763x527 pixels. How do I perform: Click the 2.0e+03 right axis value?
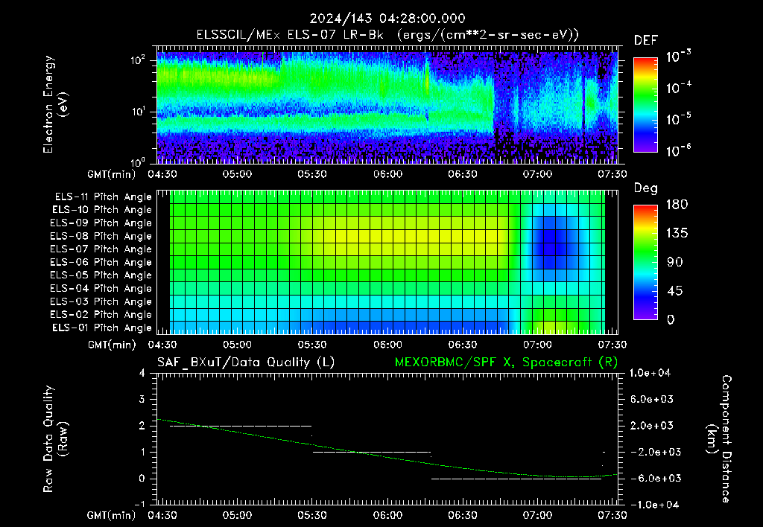pyautogui.click(x=651, y=426)
